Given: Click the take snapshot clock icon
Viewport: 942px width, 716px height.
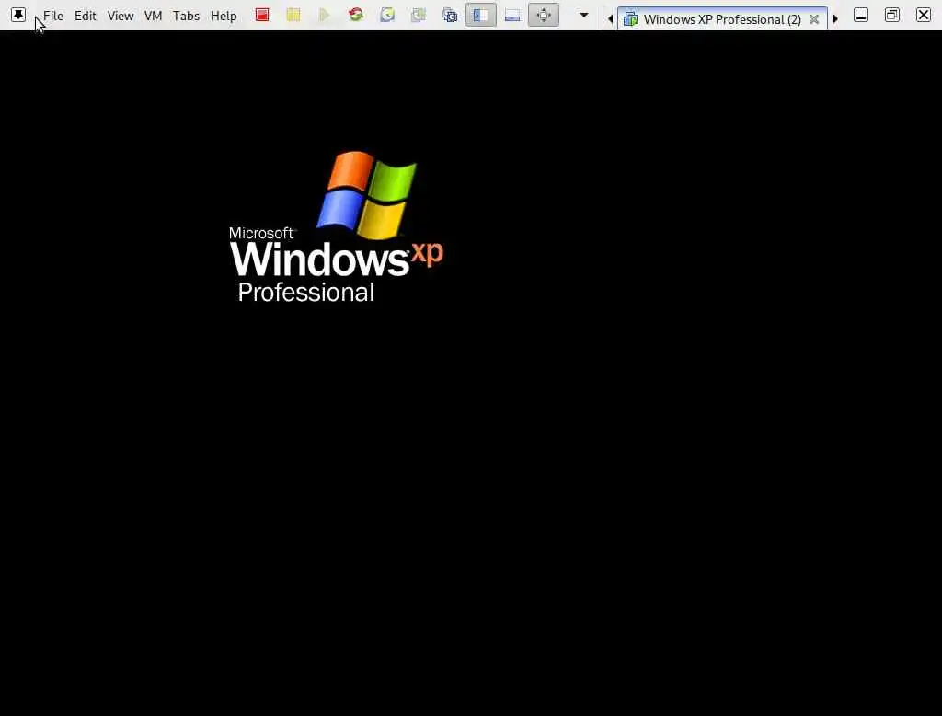Looking at the screenshot, I should point(387,15).
